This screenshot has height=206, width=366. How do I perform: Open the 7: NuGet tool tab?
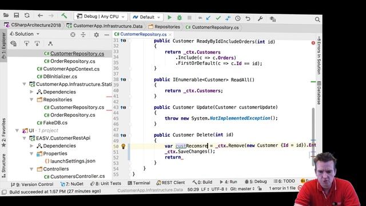(72, 184)
